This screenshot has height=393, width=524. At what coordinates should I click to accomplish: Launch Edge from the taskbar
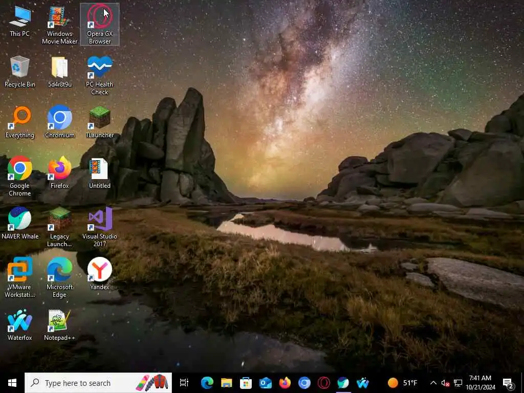tap(207, 383)
